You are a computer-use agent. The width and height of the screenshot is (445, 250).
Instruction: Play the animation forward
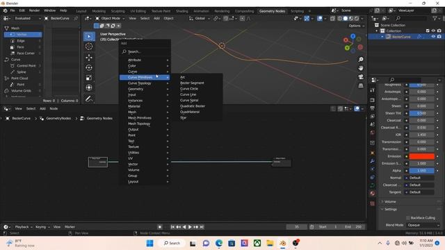click(x=190, y=227)
